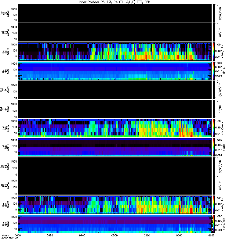
Task: Click the thd fbk edc12 rainbow color bar
Action: click(213, 128)
